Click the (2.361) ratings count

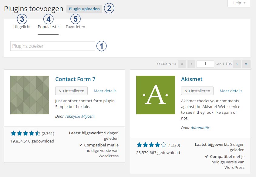[x=48, y=133]
